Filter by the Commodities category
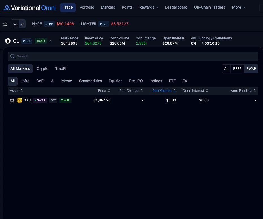Image resolution: width=263 pixels, height=219 pixels. coord(90,81)
